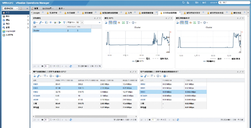The width and height of the screenshot is (251, 128).
Task: Open VM02 link in the IOPS table
Action: pos(35,92)
